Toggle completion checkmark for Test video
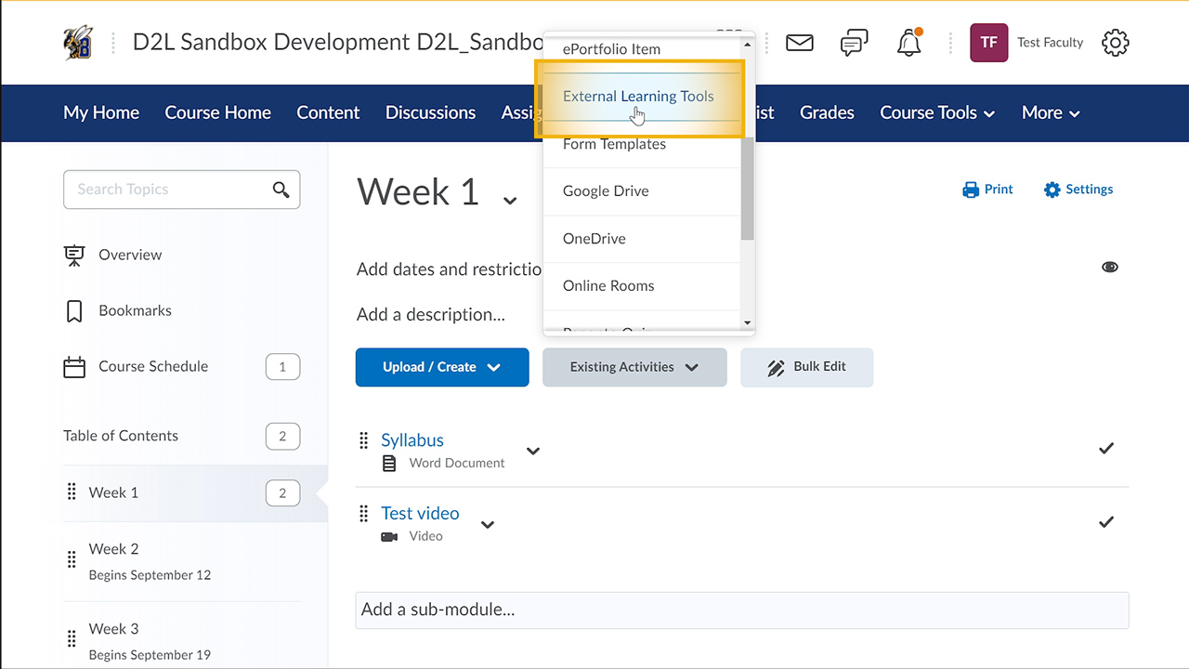1189x669 pixels. (x=1105, y=522)
